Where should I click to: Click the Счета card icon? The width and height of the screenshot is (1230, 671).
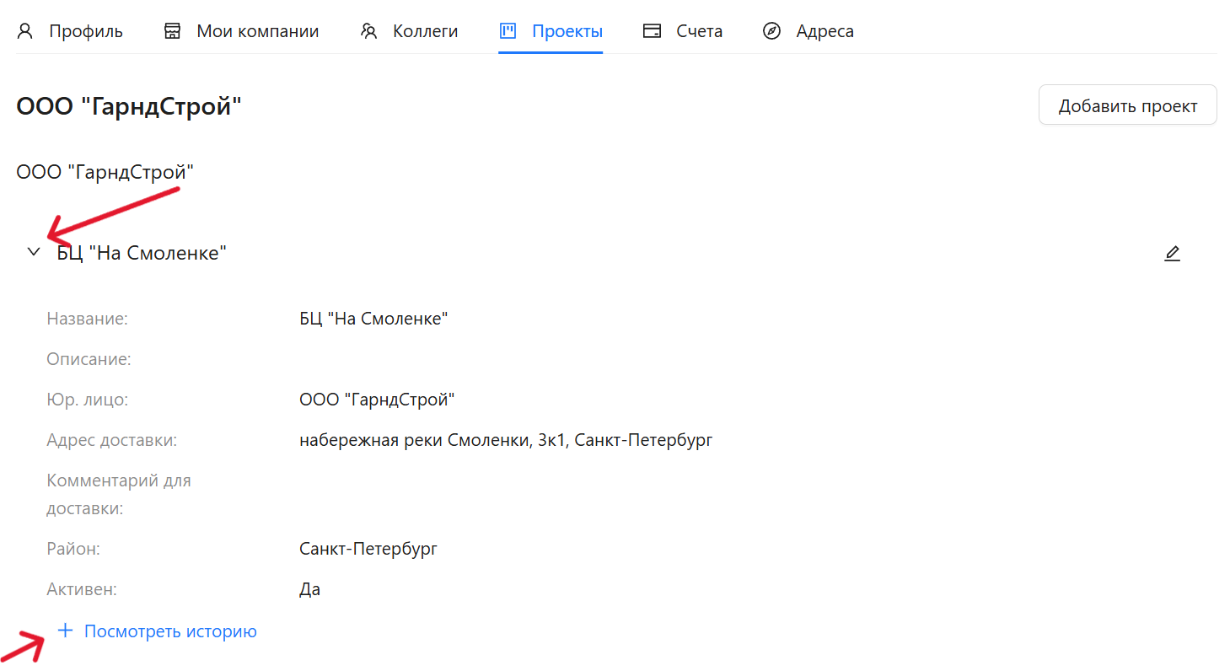(652, 31)
